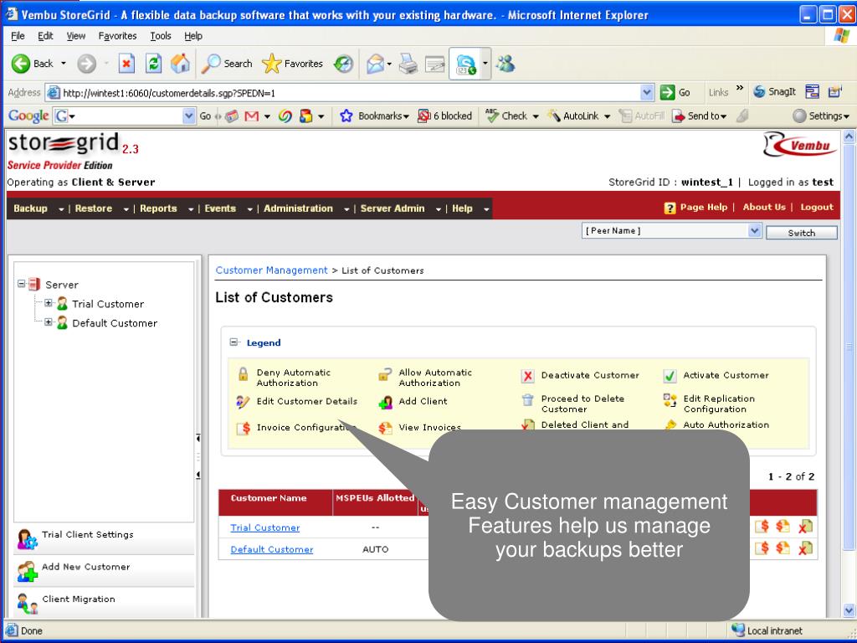Click the page scrollbar up arrow
This screenshot has height=643, width=857.
[849, 136]
